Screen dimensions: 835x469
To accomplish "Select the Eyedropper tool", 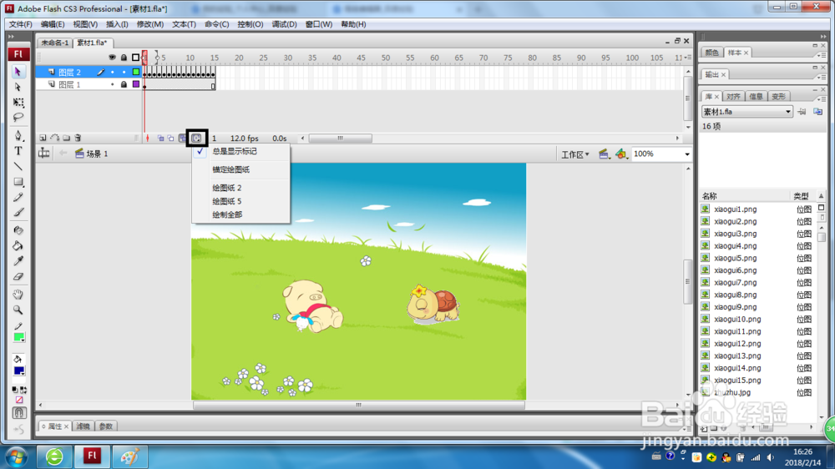I will (18, 261).
